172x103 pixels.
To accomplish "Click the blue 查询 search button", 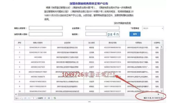I will coord(135,34).
